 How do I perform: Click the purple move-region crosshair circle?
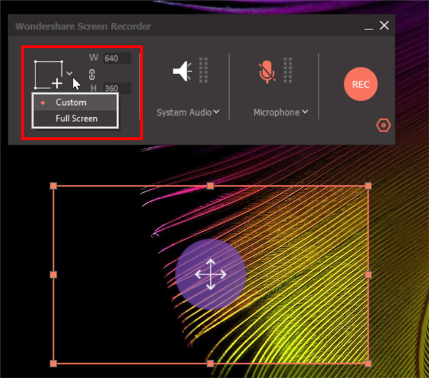(210, 274)
